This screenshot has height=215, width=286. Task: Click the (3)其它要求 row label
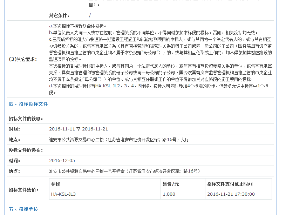(22, 59)
